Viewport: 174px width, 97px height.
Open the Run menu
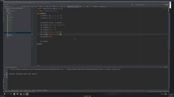click(23, 3)
